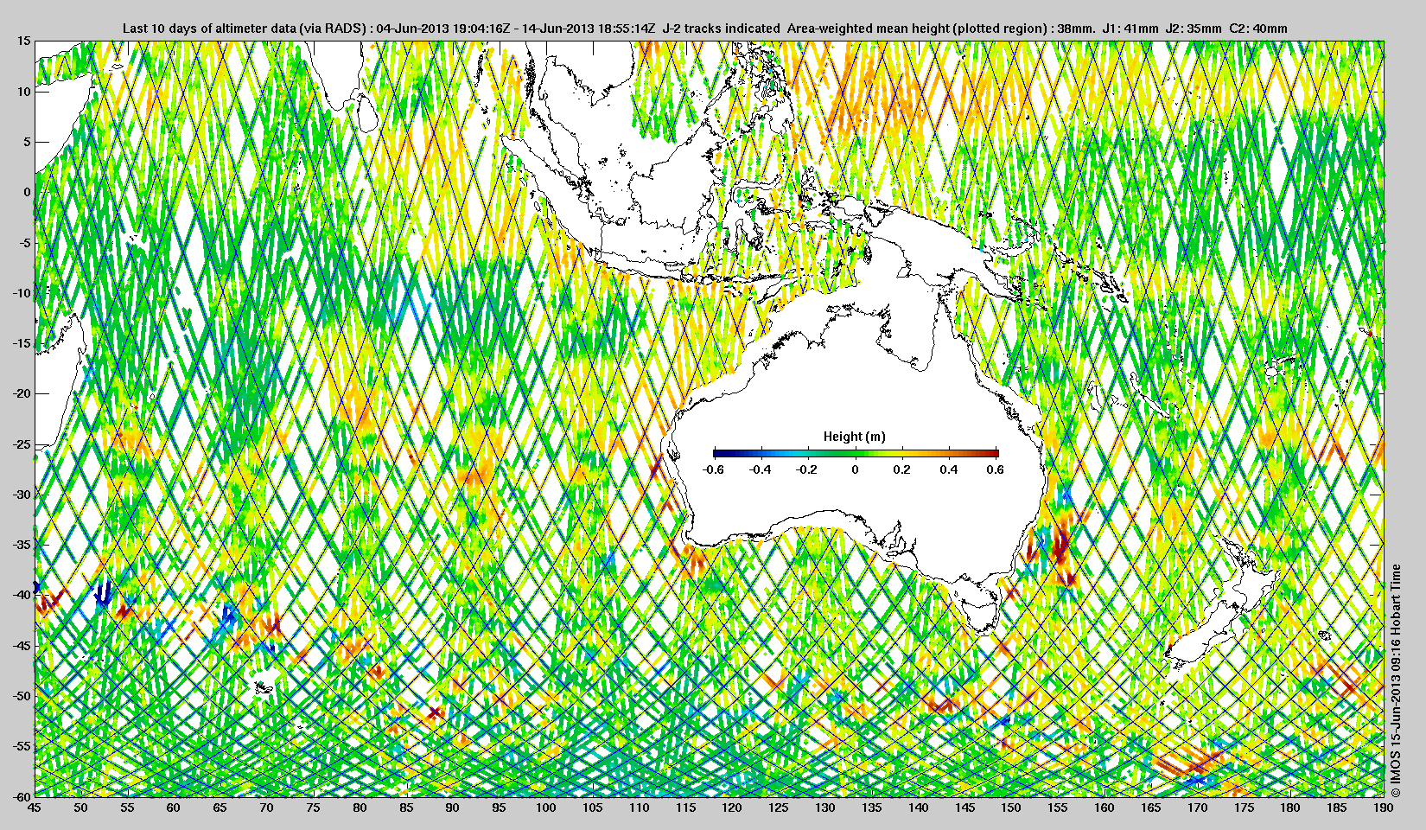
Task: Click the height colorbar gradient strip
Action: tap(856, 453)
